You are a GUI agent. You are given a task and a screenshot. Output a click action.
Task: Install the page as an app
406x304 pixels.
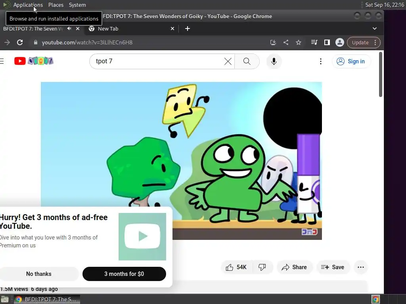(x=273, y=42)
